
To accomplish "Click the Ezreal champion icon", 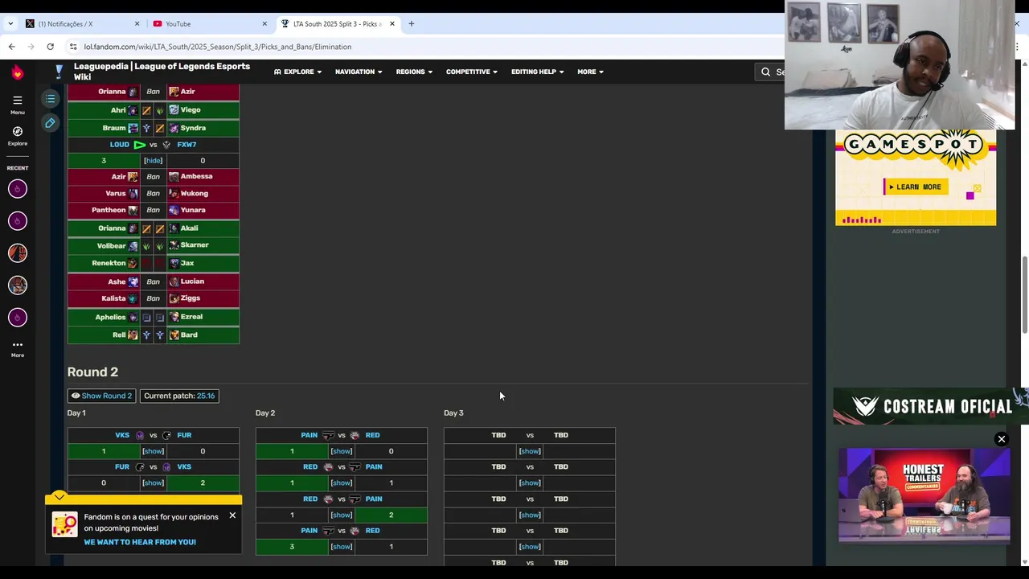I will [x=174, y=317].
